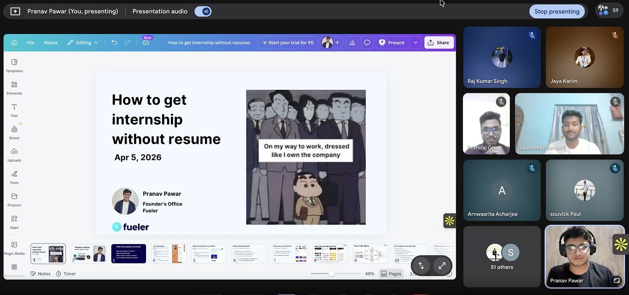The image size is (629, 295).
Task: Expand Present options chevron
Action: coord(415,42)
